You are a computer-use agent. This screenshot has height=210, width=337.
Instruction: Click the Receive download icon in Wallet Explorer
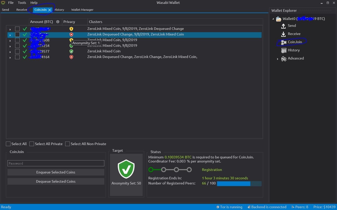283,34
